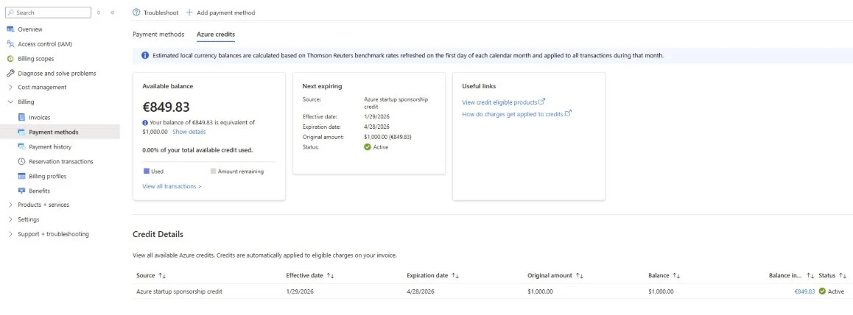The width and height of the screenshot is (853, 315).
Task: Click the green Active icon in table row
Action: coord(822,291)
